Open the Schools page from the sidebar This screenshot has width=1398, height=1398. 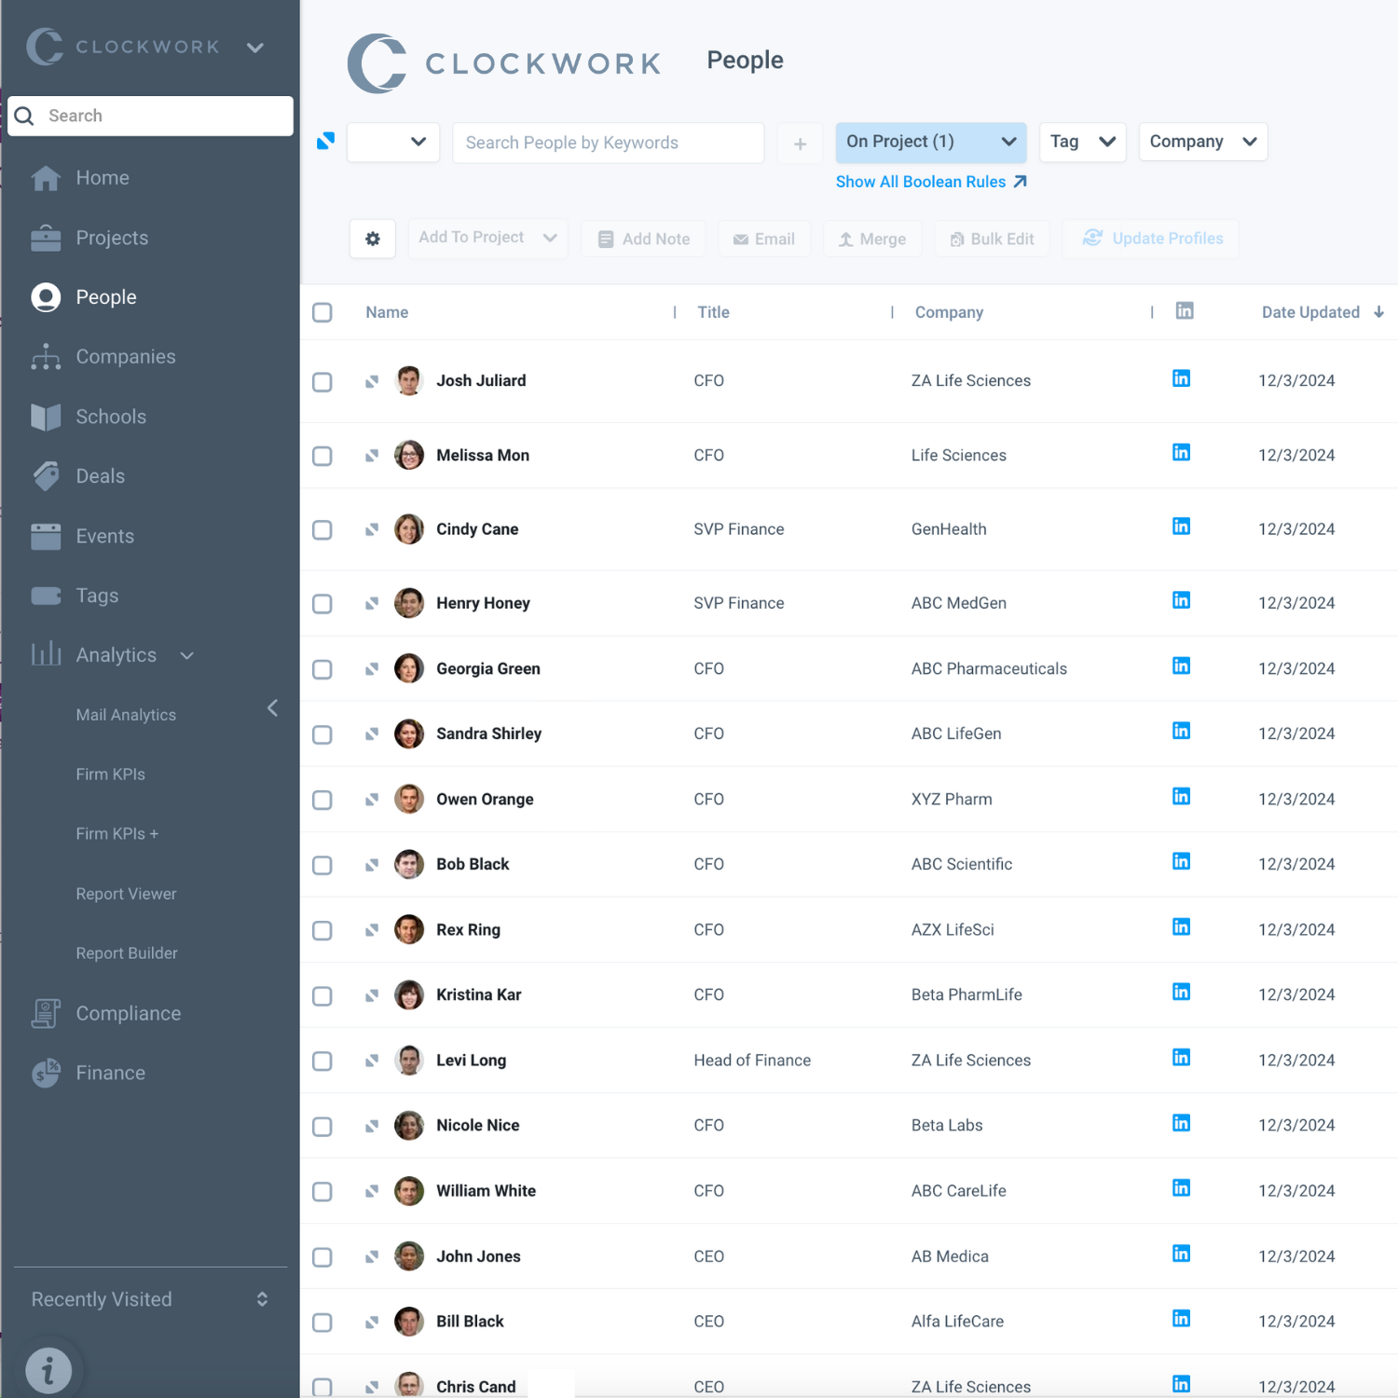click(x=110, y=417)
